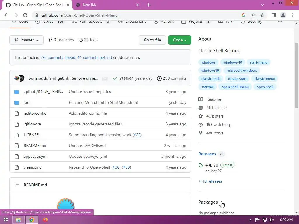Open the Issues tab

50,21
